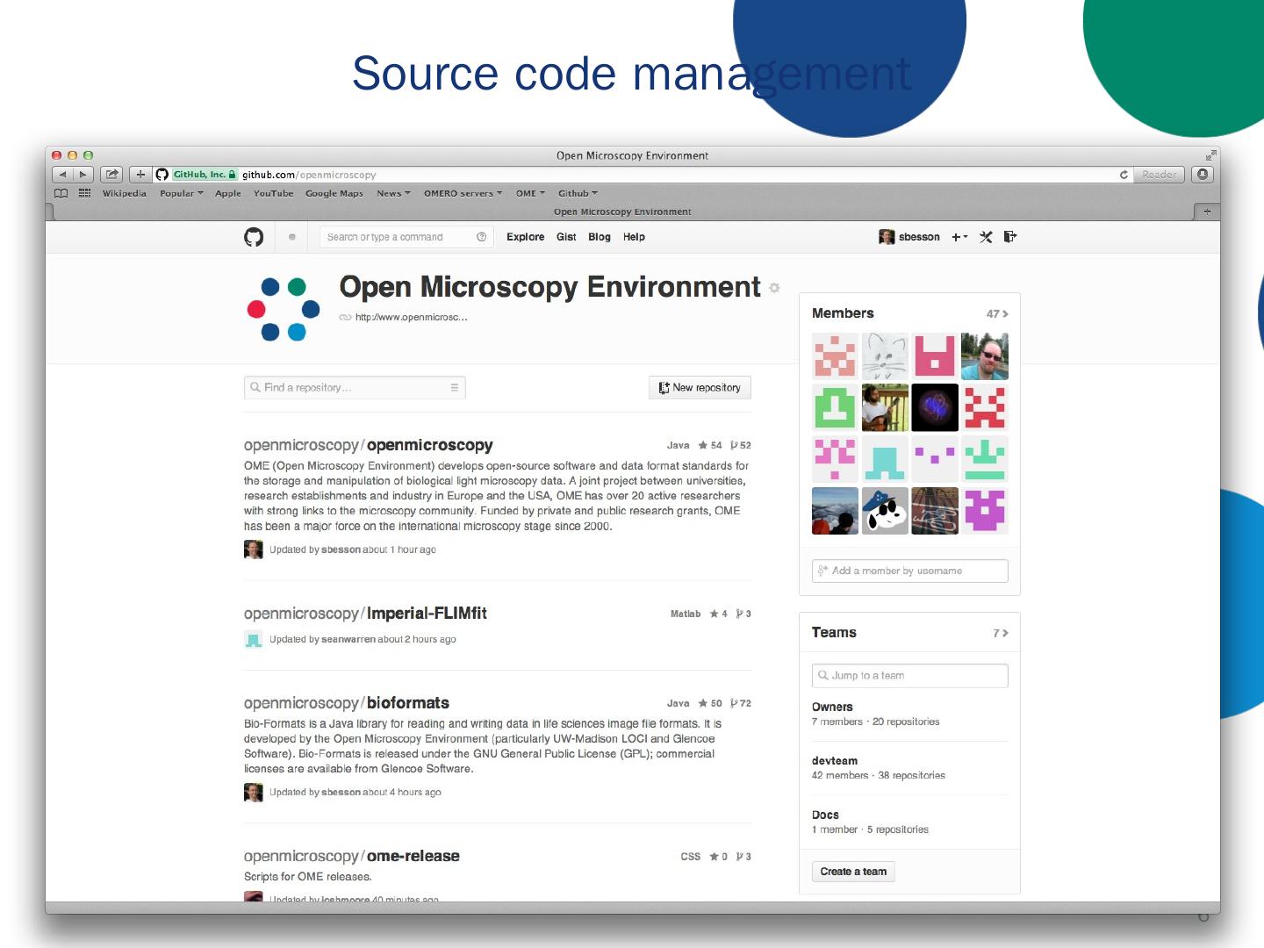The width and height of the screenshot is (1264, 948).
Task: Show the reading list from the bookmarks bar
Action: click(61, 193)
